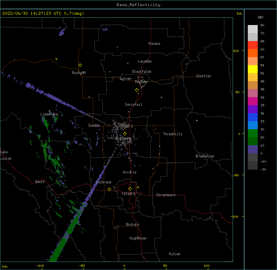277x270 pixels.
Task: Click the Blackfalds label
Action: pos(142,72)
